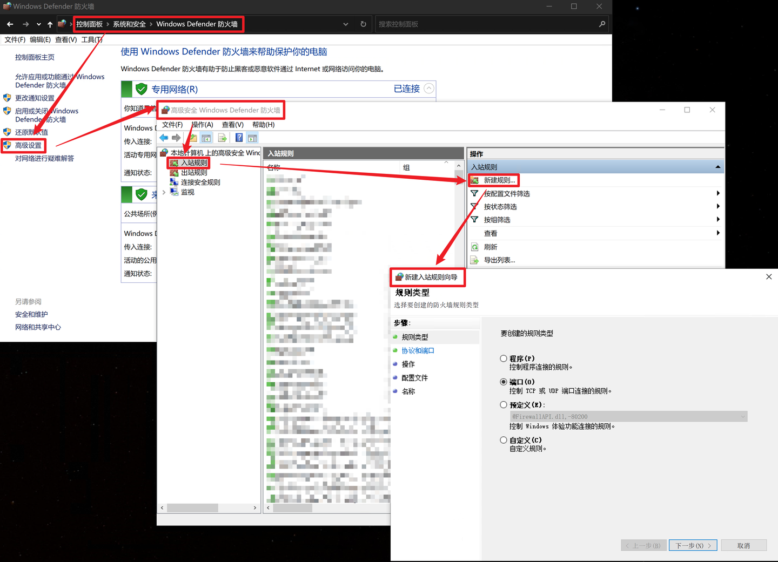Click the 出站规则 icon in the console tree
This screenshot has height=562, width=778.
point(174,173)
